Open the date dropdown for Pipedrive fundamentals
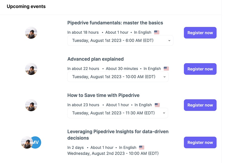226x163 pixels. click(x=120, y=40)
